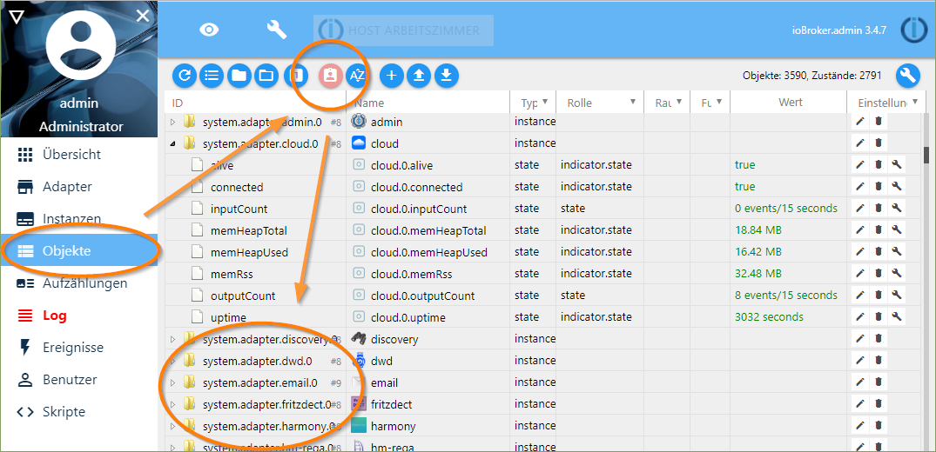Select Objekte in the sidebar
This screenshot has width=936, height=452.
pos(78,251)
